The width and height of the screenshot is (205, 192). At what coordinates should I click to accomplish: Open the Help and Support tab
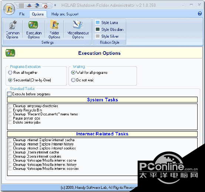coord(65,14)
